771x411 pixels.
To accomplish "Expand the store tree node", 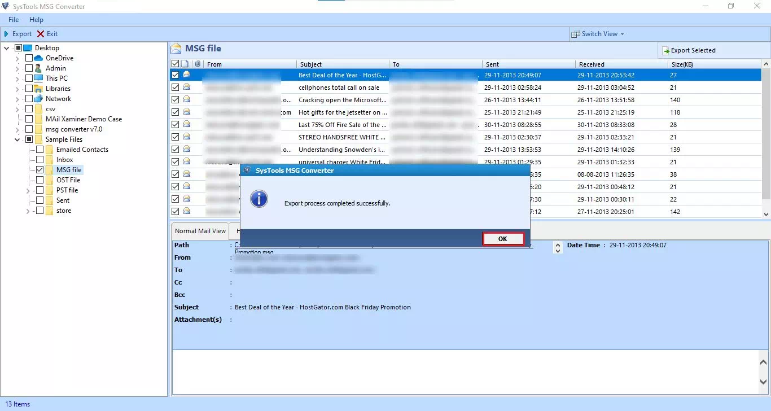I will 28,211.
